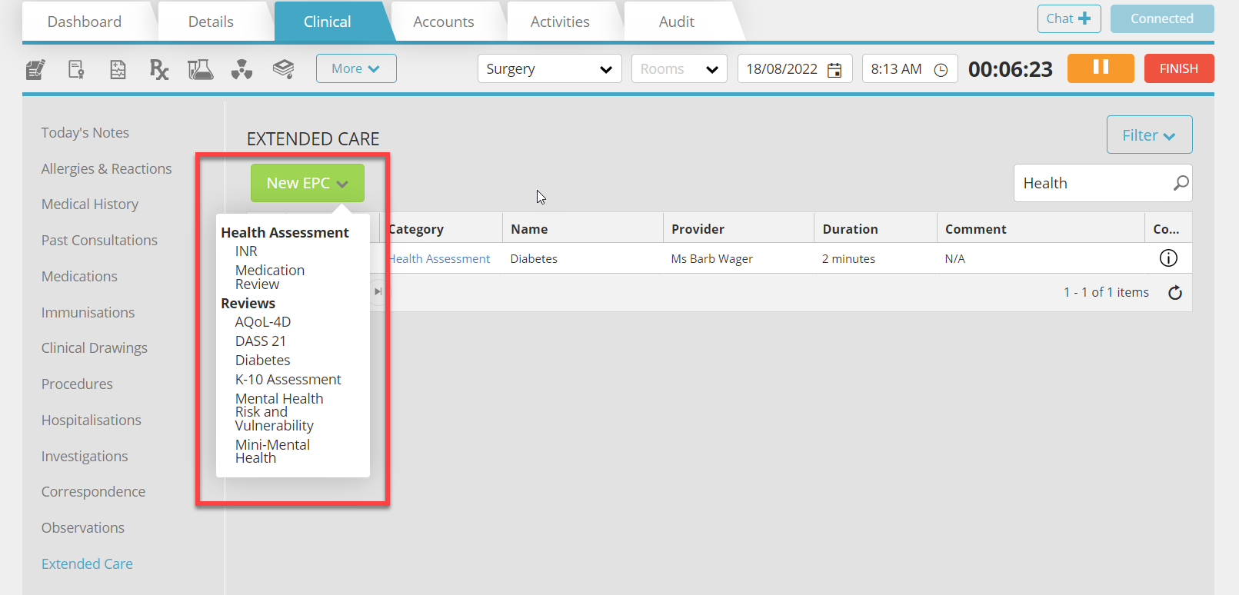Go to Allergies & Reactions
The width and height of the screenshot is (1239, 595).
pos(107,169)
